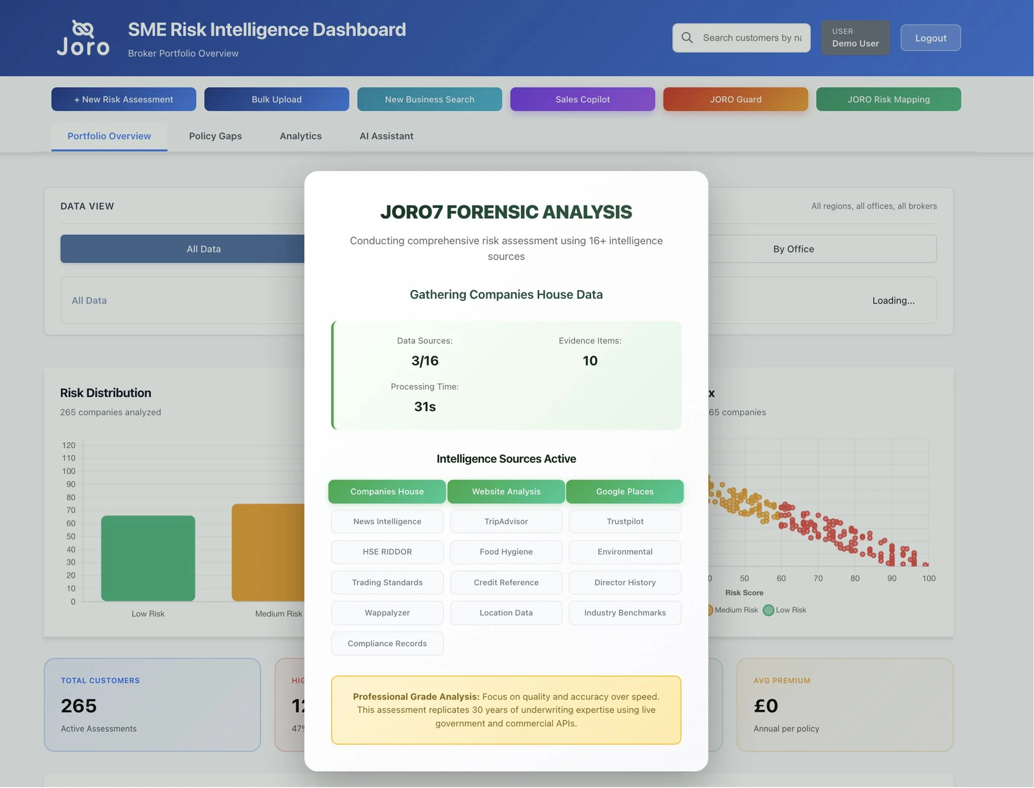Click the Low Risk legend circle

click(768, 611)
